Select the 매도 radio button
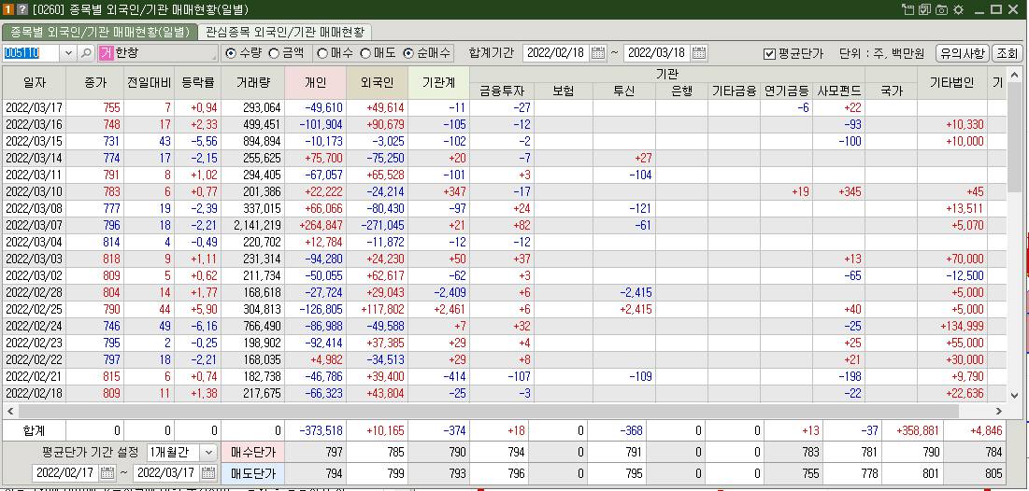Screen dimensions: 1029x491 (365, 53)
